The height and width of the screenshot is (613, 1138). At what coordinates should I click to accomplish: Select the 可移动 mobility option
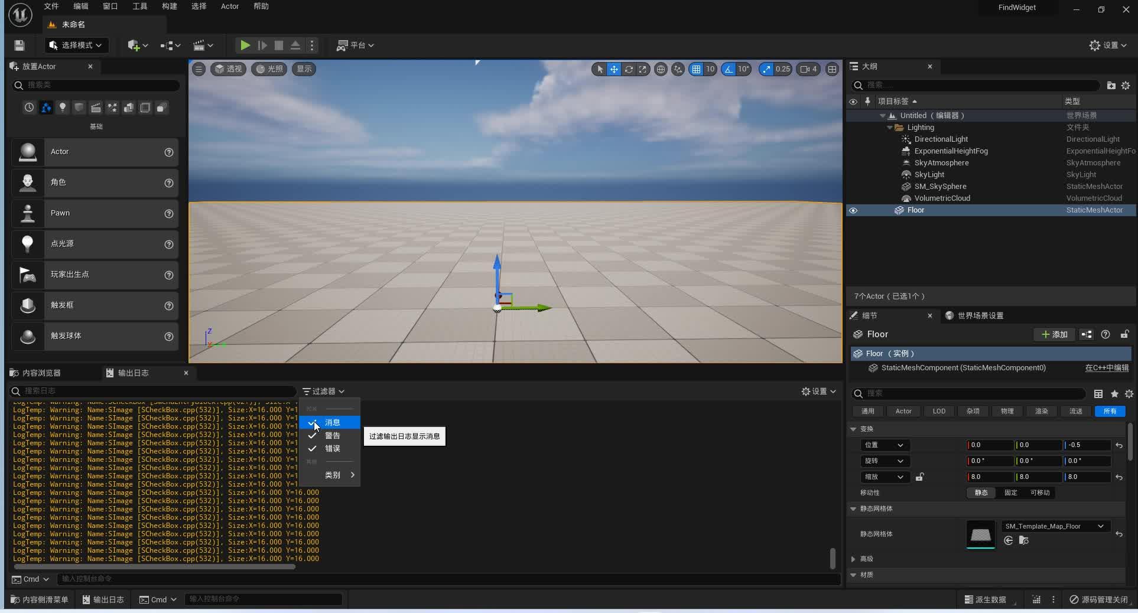click(x=1040, y=493)
